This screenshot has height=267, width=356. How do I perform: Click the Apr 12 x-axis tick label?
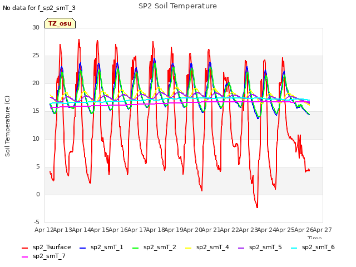click(44, 230)
